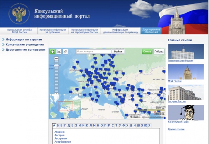Click the Yandex logo on the map
This screenshot has height=144, width=209.
(x=159, y=113)
